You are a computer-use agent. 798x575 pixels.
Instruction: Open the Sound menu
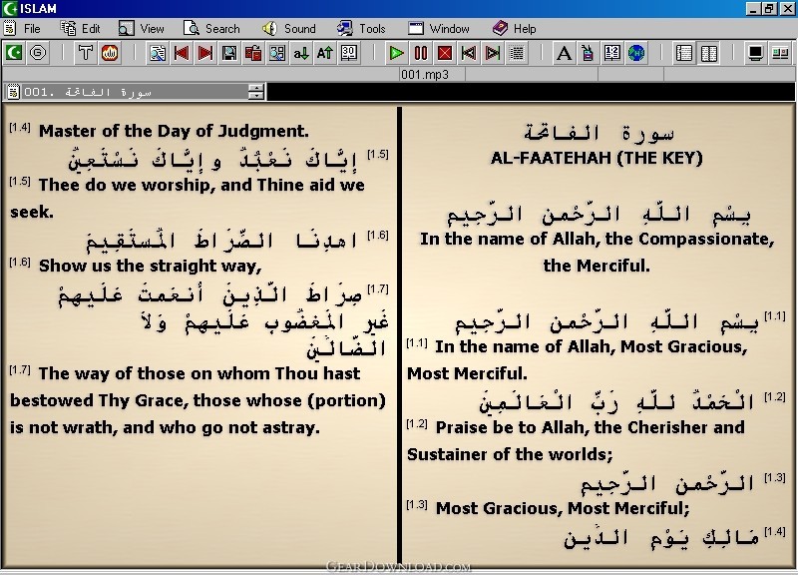(289, 29)
